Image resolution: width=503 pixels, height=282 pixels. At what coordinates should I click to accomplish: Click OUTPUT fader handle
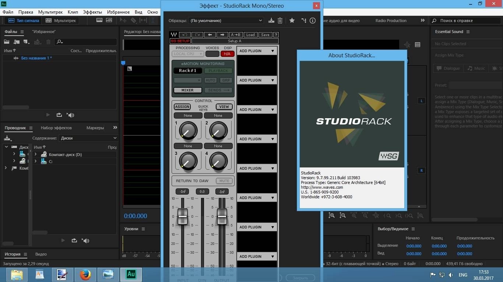click(222, 216)
